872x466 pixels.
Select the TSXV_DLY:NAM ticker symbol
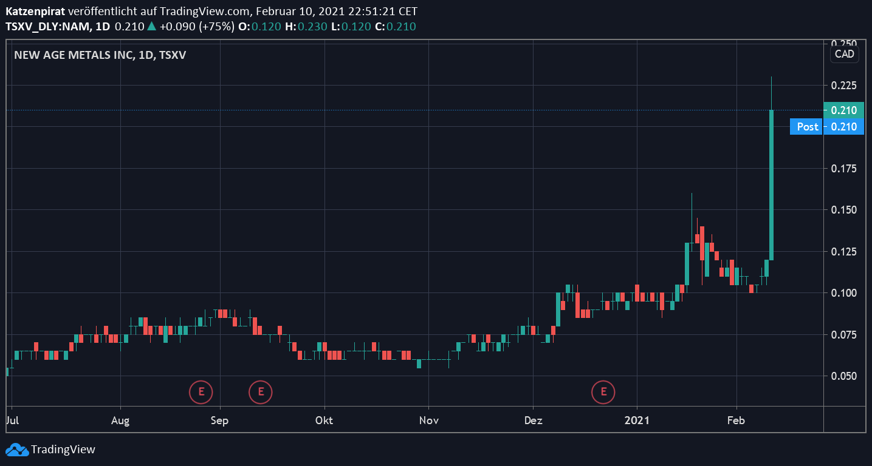click(x=49, y=27)
